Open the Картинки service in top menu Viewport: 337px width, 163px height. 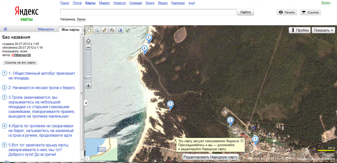[x=178, y=3]
